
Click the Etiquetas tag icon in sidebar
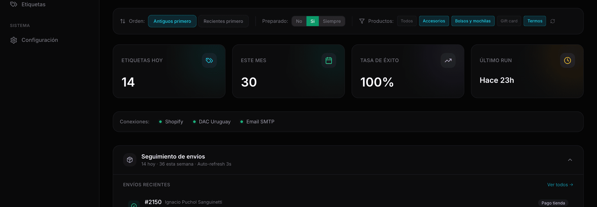[x=14, y=4]
